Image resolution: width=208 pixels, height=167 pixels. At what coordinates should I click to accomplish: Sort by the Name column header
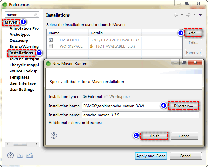click(68, 33)
